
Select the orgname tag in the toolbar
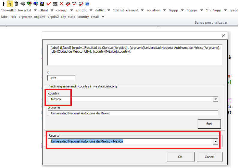click(x=25, y=17)
